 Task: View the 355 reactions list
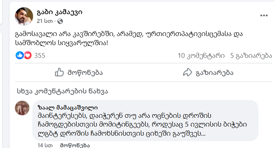coord(39,56)
